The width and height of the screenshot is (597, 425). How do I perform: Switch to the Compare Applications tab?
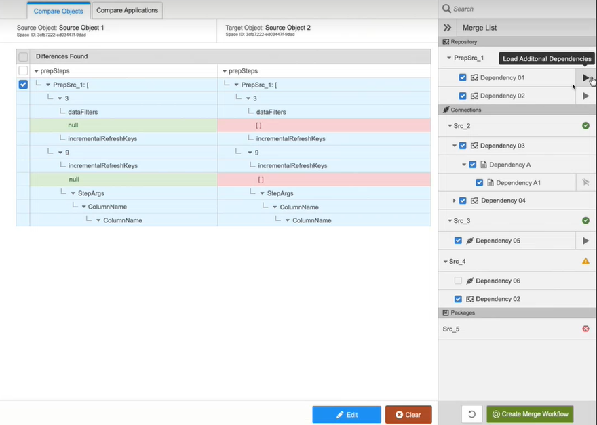pyautogui.click(x=128, y=10)
